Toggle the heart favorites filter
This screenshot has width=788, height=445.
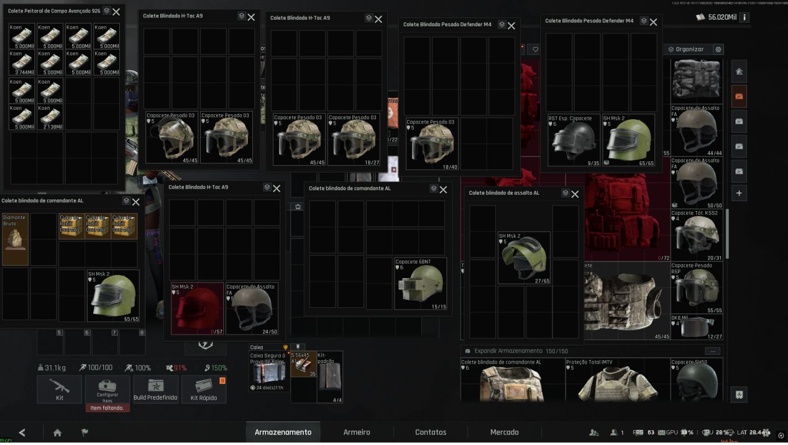coord(535,49)
